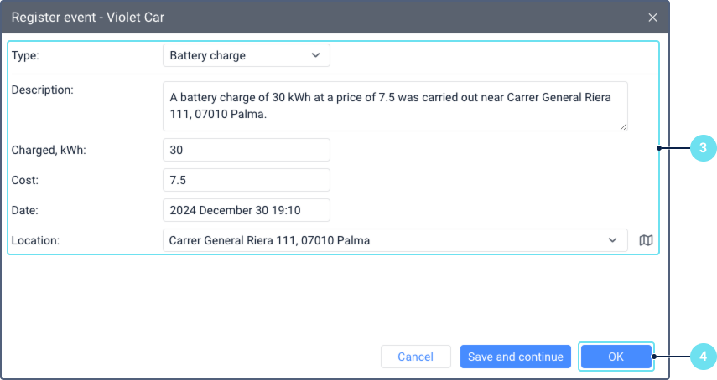
Task: Click the numbered callout badge 4
Action: (x=702, y=357)
